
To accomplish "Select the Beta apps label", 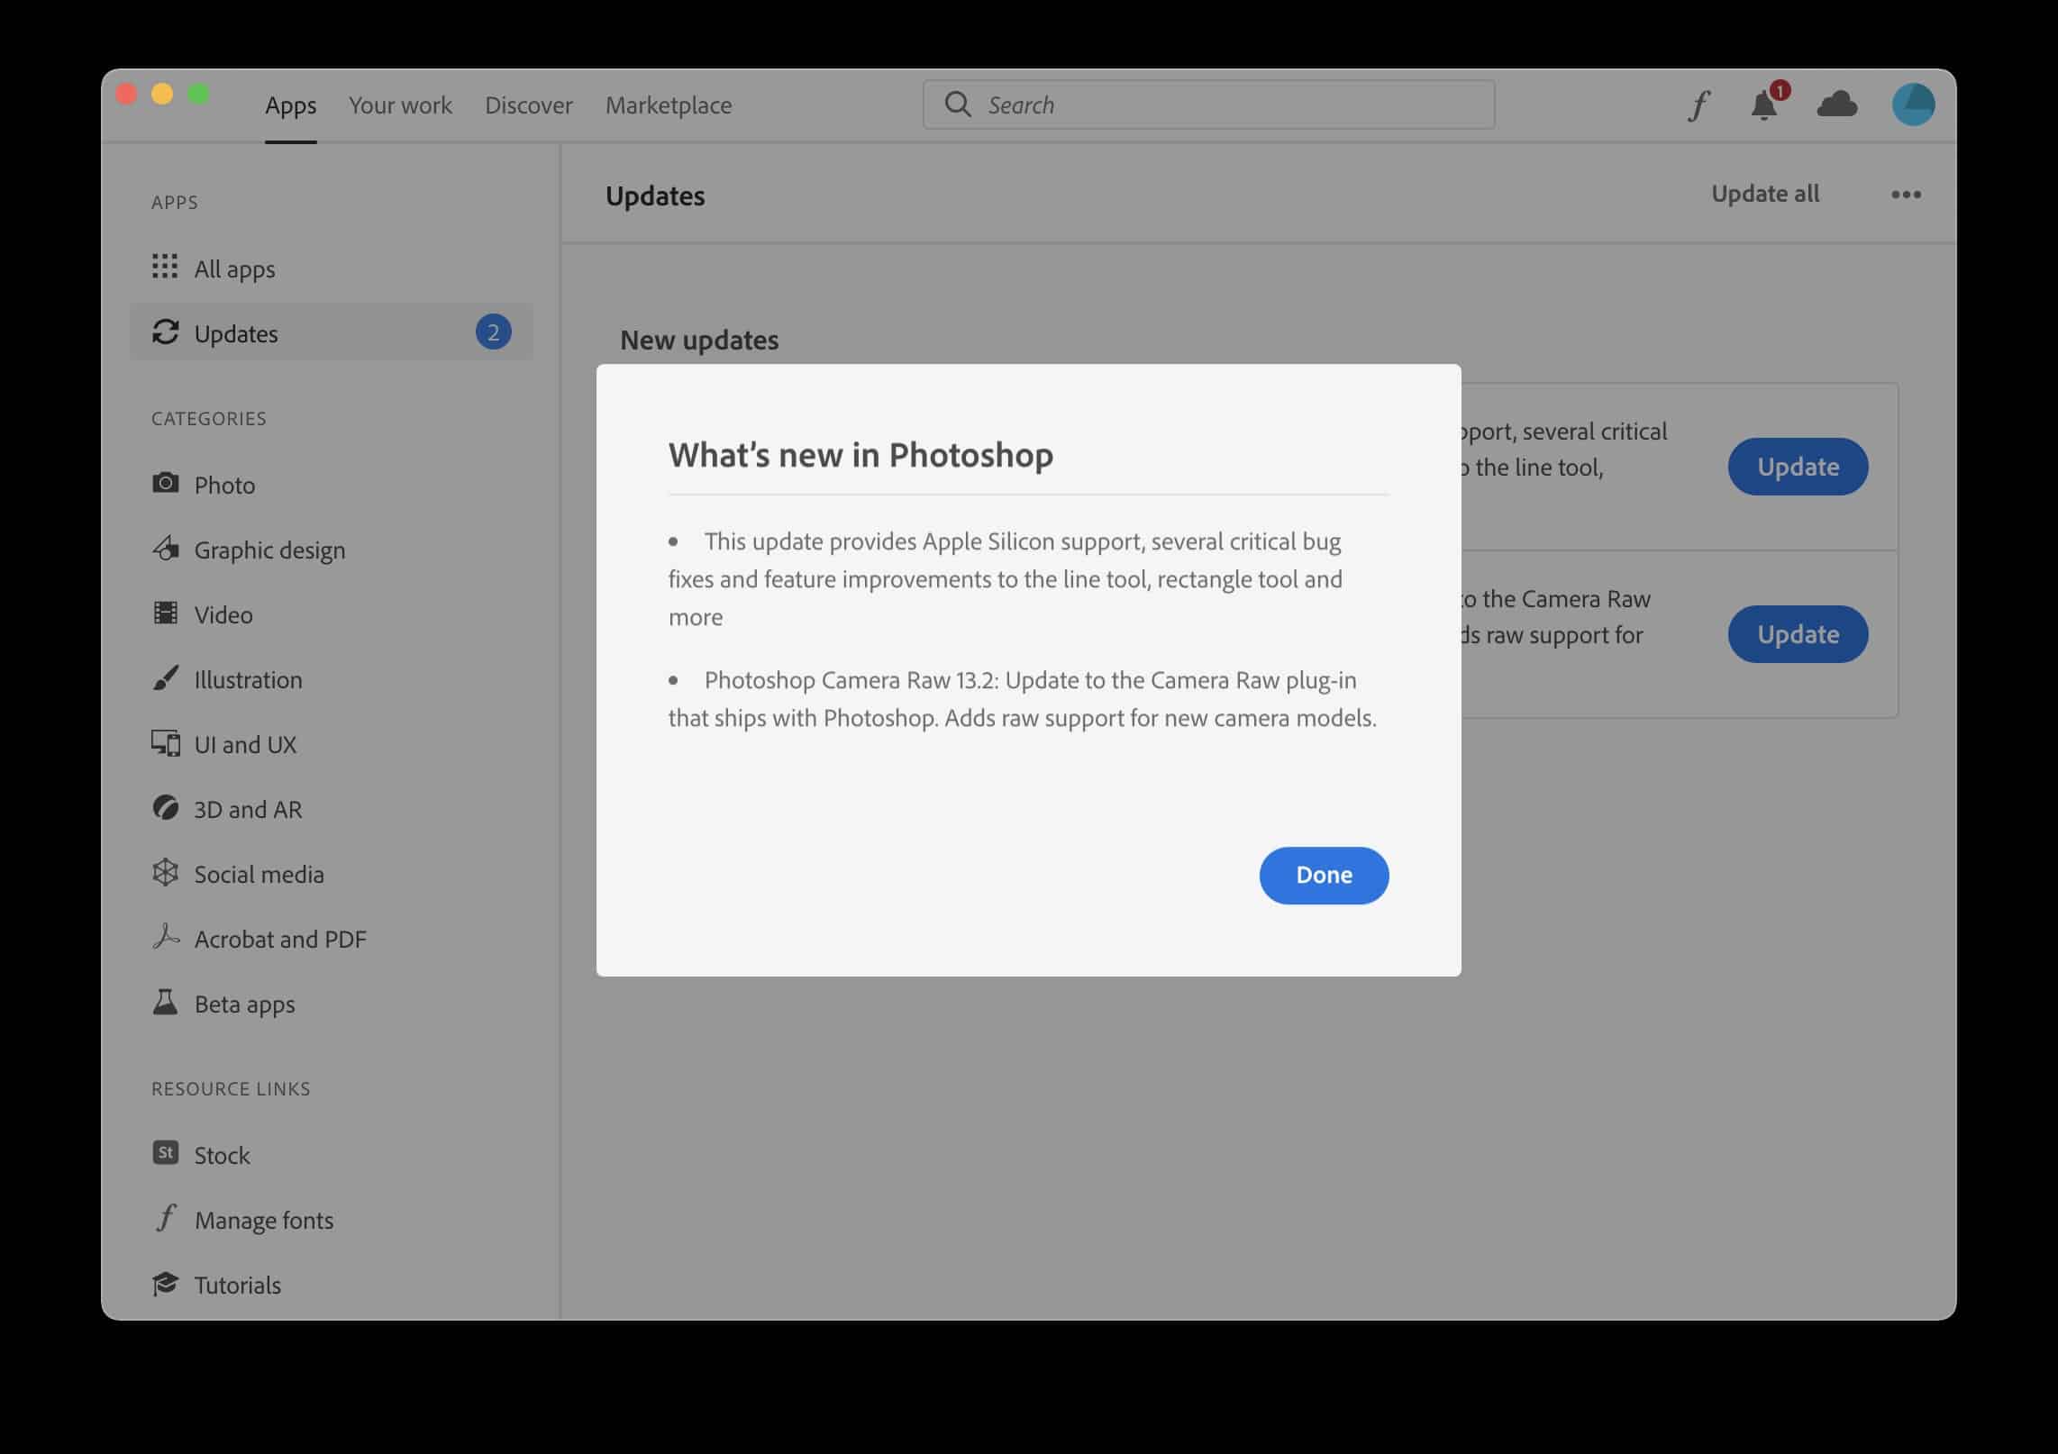I will (244, 1004).
